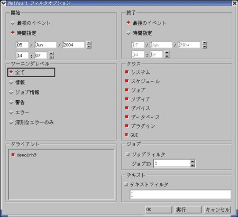Increment start time spinner up arrow

[51, 53]
